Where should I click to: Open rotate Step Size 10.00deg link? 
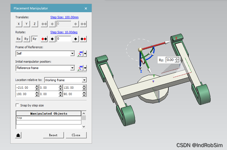tap(64, 32)
